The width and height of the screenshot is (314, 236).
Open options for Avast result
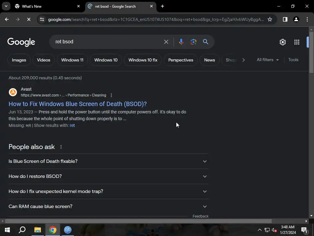[x=111, y=95]
